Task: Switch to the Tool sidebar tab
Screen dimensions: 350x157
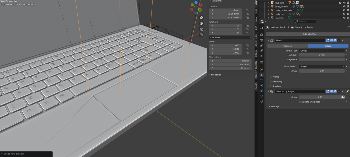Action: point(256,11)
